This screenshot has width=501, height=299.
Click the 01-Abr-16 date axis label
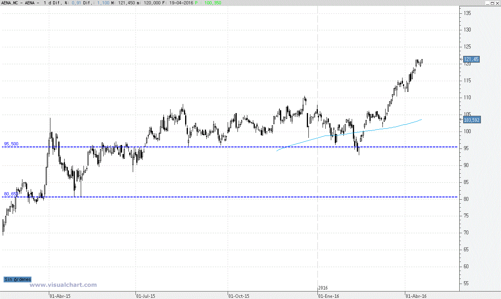coord(416,295)
